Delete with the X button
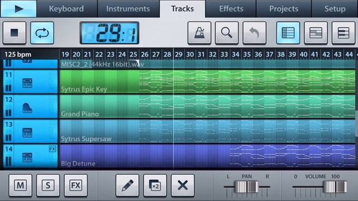This screenshot has width=358, height=201. (x=183, y=185)
